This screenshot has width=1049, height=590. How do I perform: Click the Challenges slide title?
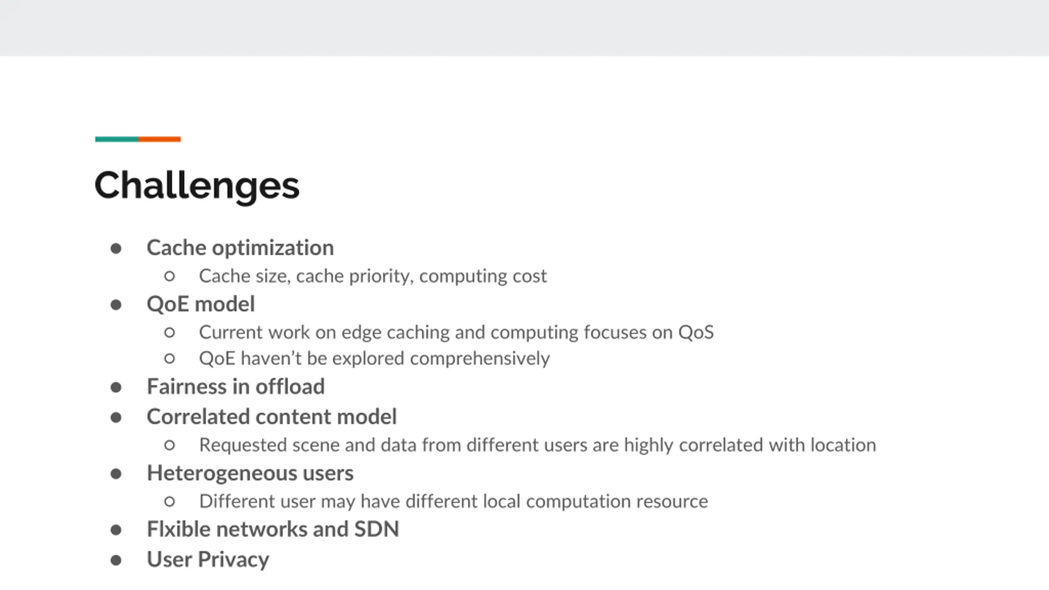pyautogui.click(x=197, y=186)
